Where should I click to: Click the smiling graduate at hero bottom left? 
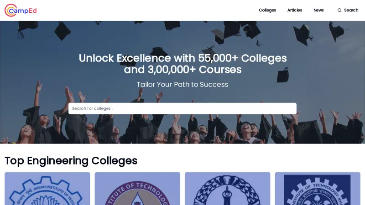26,132
